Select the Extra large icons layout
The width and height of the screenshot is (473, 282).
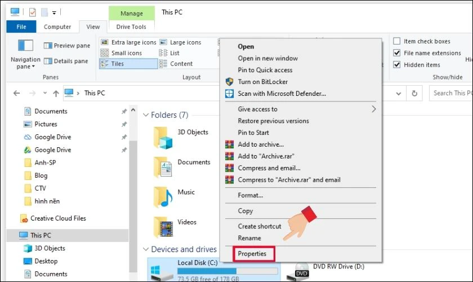pyautogui.click(x=128, y=42)
